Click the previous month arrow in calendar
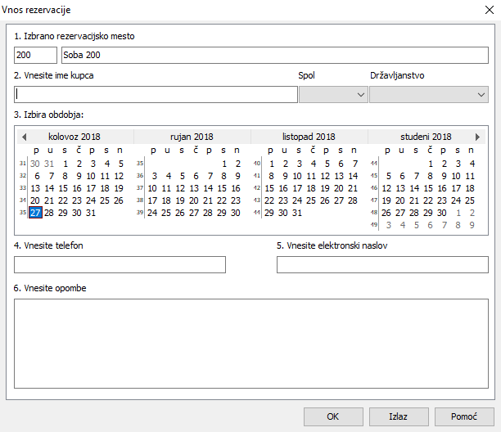501x432 pixels. [25, 137]
